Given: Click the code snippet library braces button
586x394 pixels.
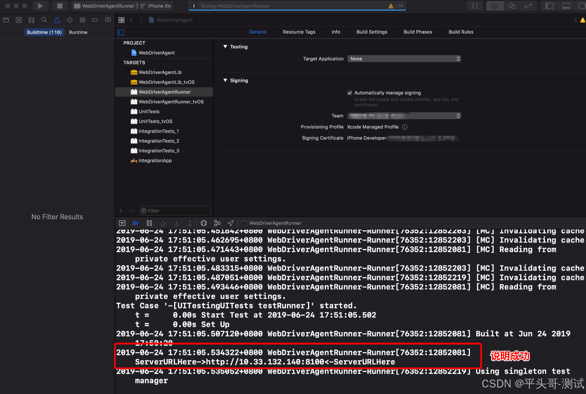Looking at the screenshot, I should [x=475, y=6].
